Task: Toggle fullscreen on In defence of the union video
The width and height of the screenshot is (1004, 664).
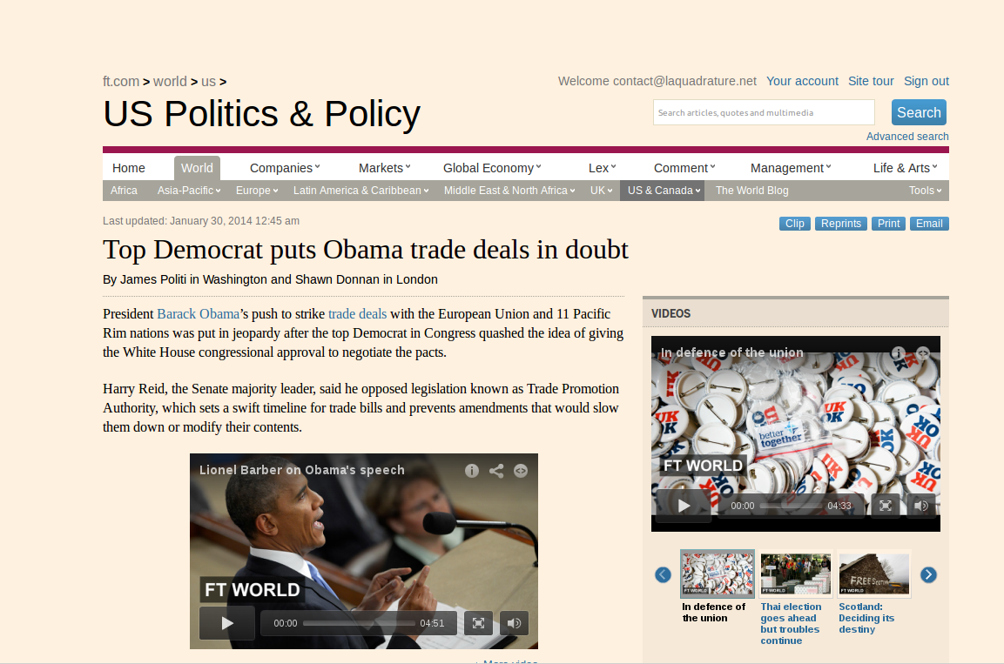Action: [x=886, y=506]
